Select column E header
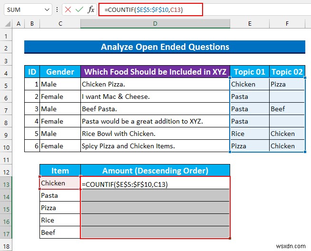Image resolution: width=311 pixels, height=251 pixels. 250,24
